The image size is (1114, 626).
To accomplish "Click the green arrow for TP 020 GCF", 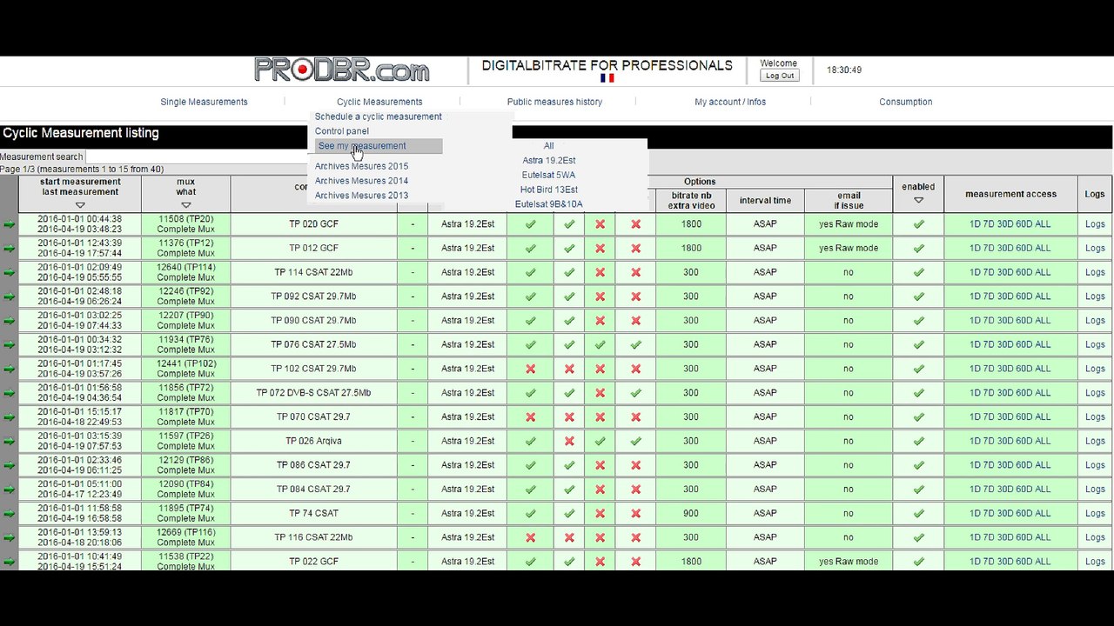I will pyautogui.click(x=9, y=224).
